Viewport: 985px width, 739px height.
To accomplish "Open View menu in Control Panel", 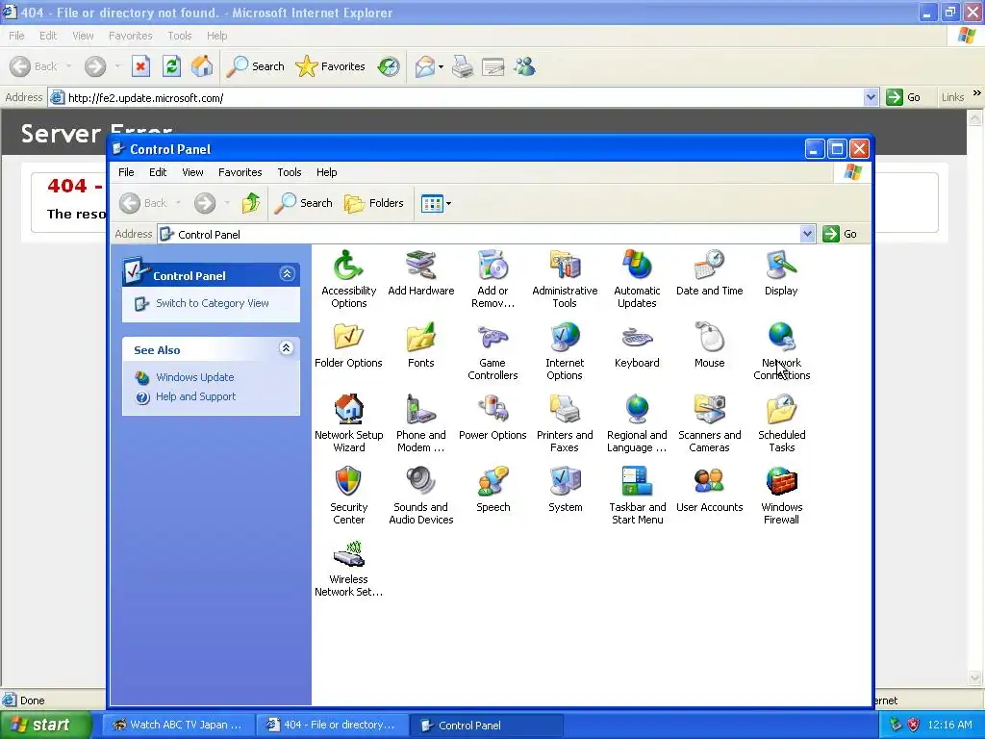I will (x=192, y=172).
